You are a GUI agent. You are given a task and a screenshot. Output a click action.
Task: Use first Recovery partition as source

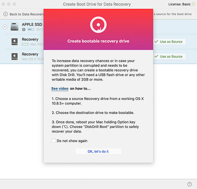[169, 42]
